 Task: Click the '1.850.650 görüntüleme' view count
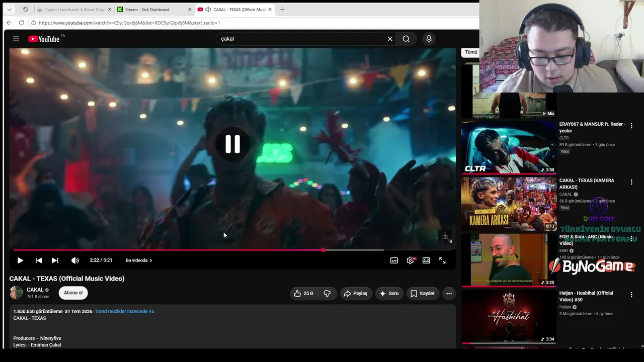tap(38, 311)
